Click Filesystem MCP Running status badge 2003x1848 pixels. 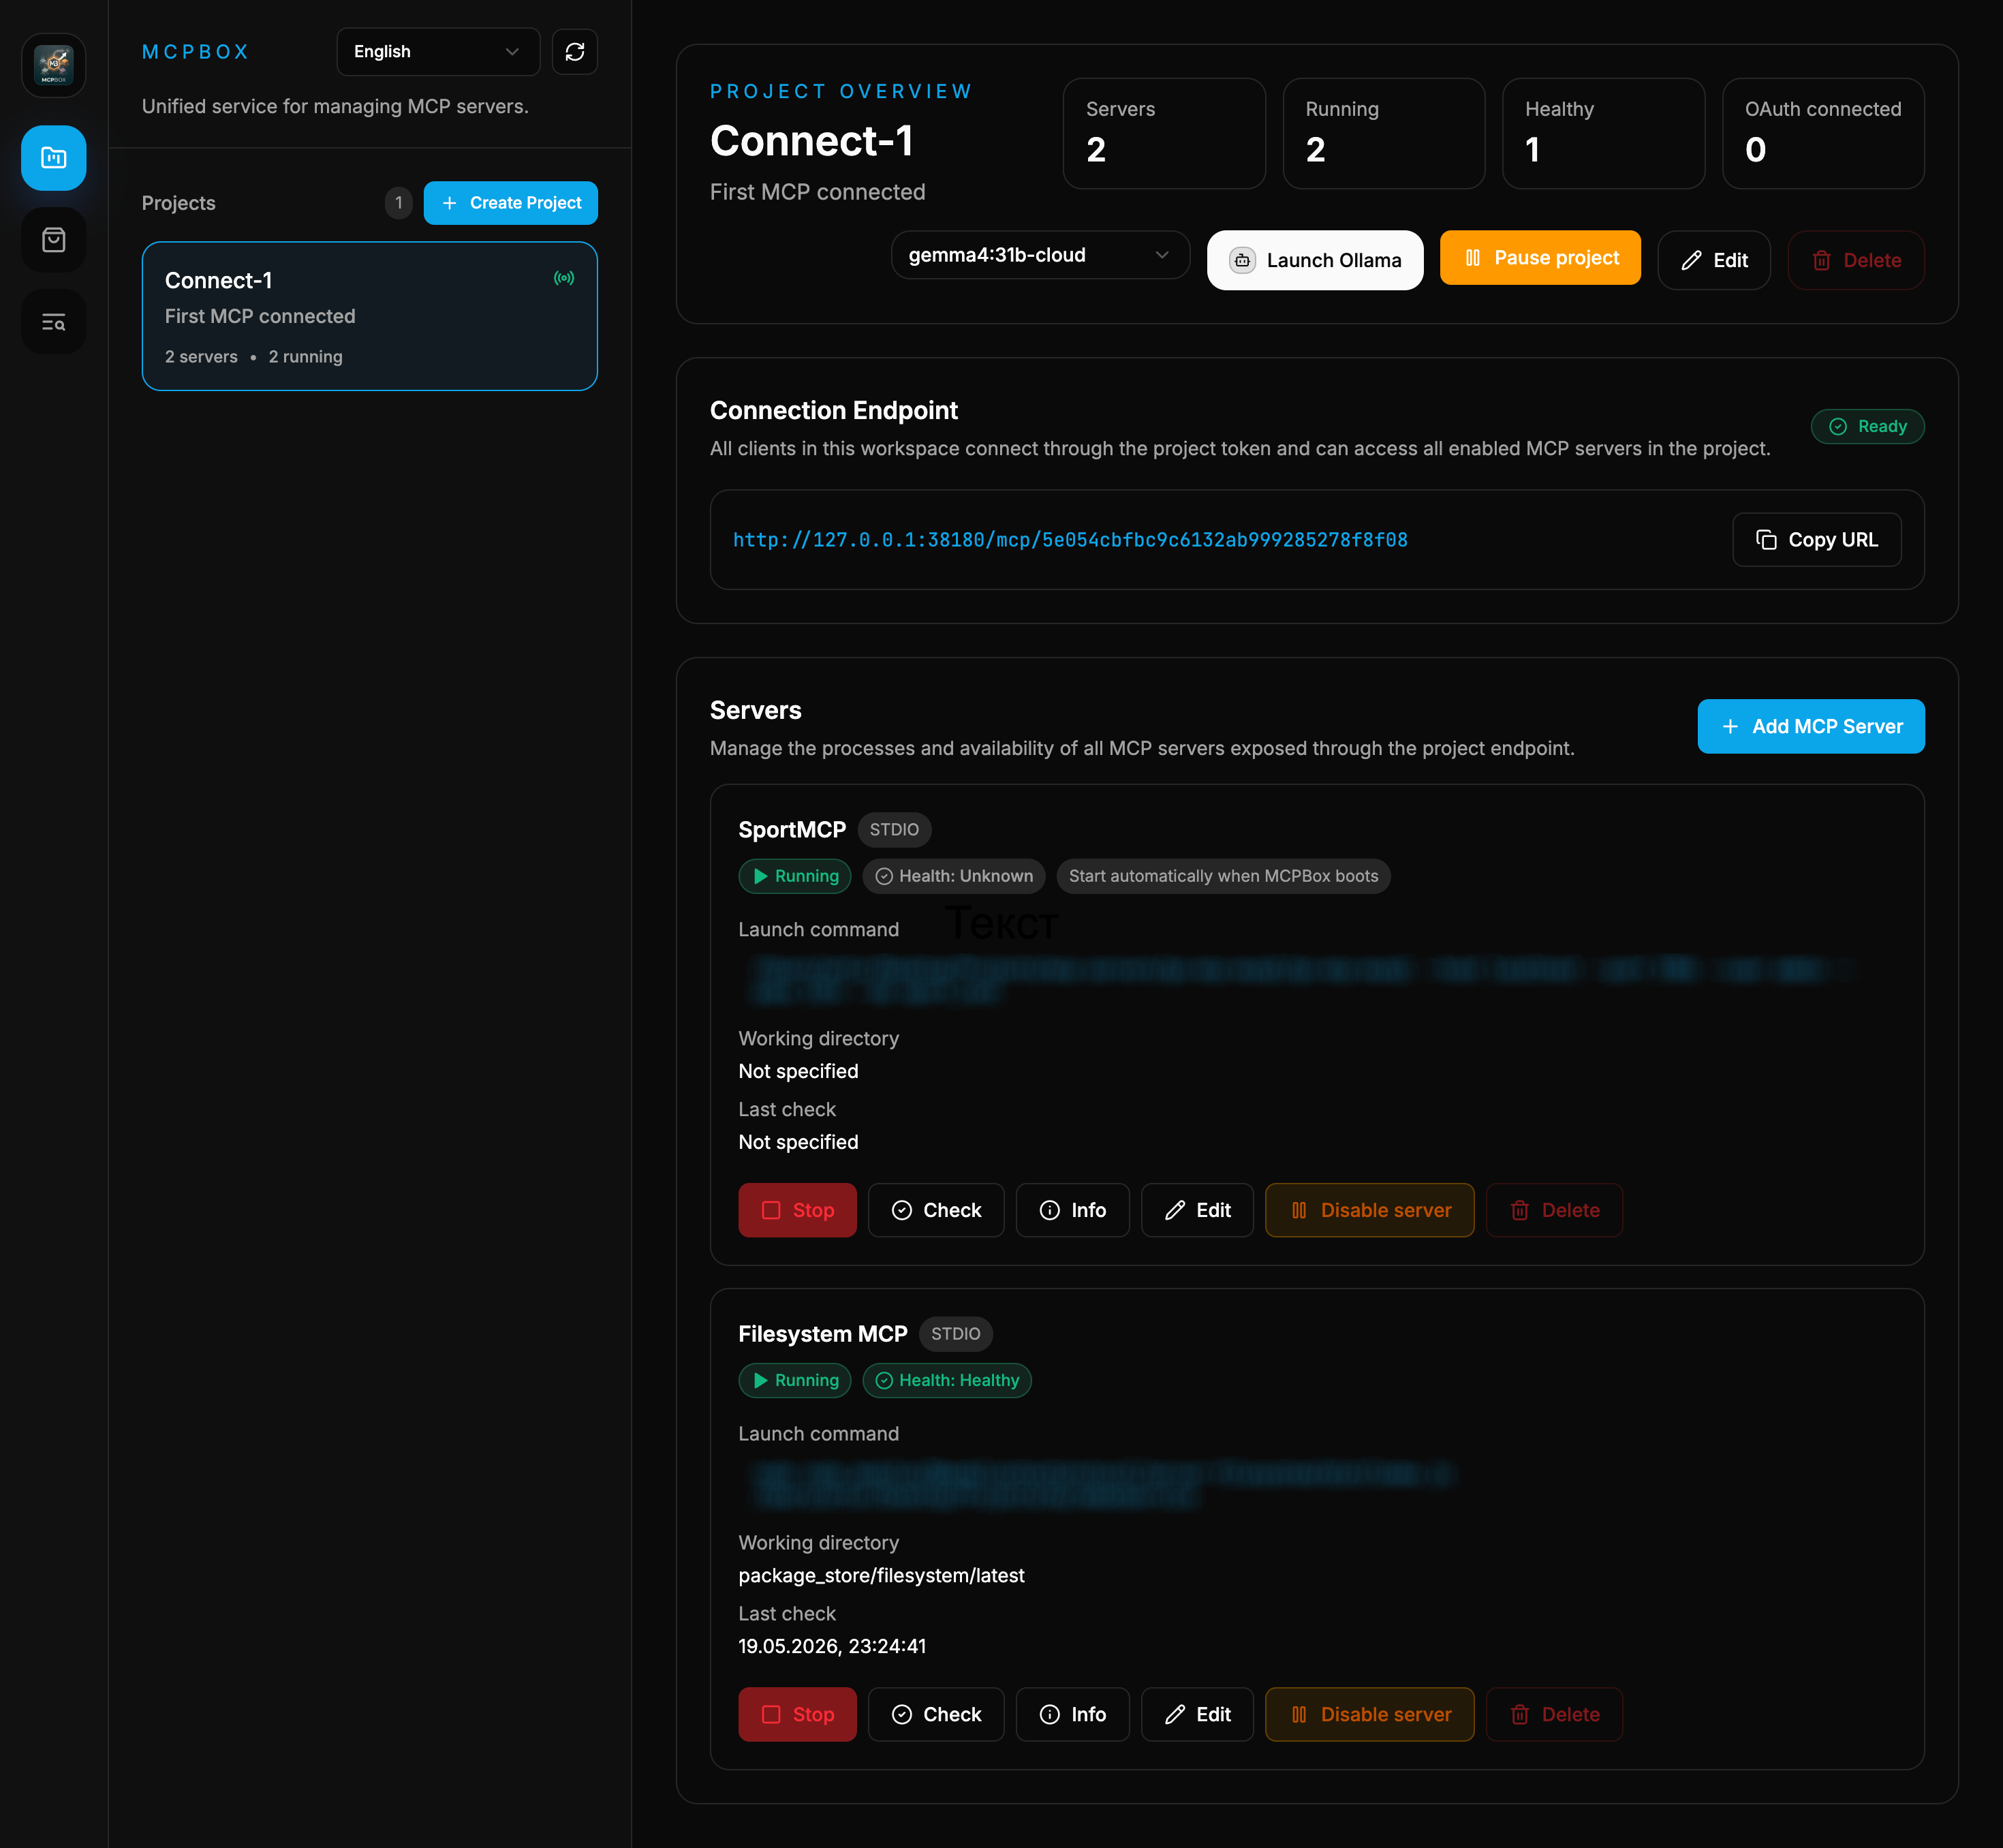point(795,1380)
